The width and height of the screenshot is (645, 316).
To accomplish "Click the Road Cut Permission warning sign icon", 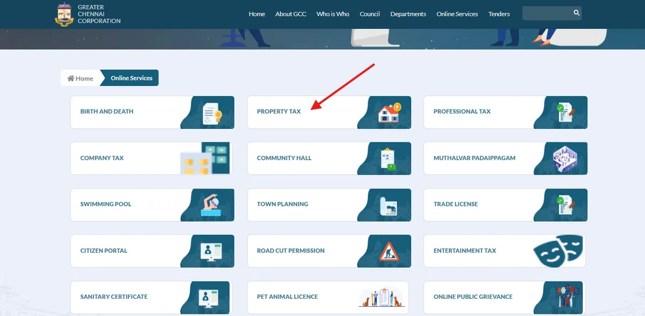I will pos(388,252).
